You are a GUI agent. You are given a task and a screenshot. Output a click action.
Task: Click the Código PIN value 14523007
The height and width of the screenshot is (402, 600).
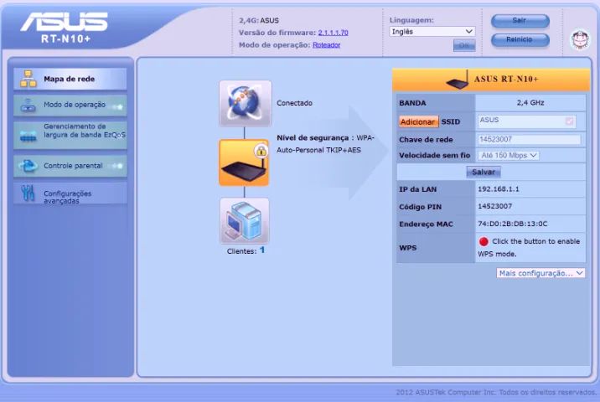[x=495, y=206]
